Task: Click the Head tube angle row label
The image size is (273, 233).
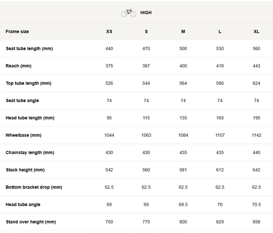Action: [23, 205]
